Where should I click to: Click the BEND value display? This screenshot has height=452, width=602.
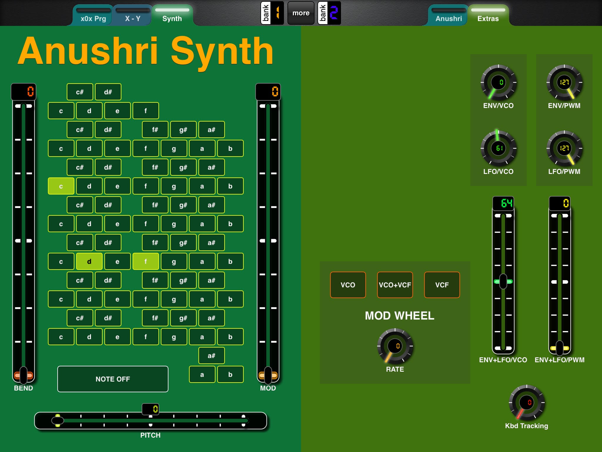(24, 92)
